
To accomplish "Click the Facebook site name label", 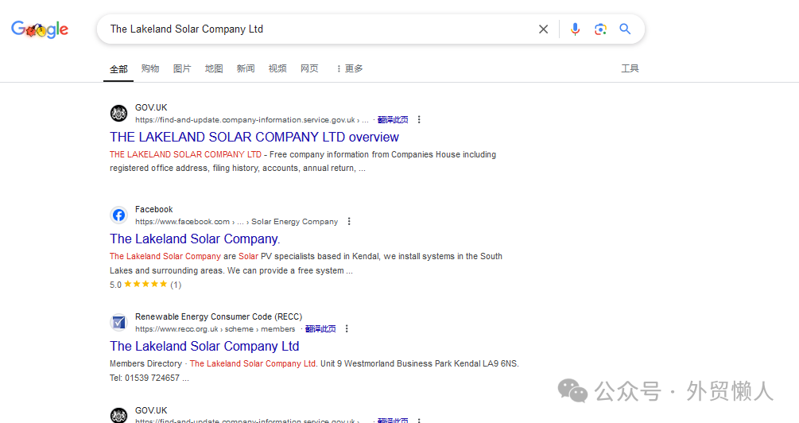I will tap(154, 209).
